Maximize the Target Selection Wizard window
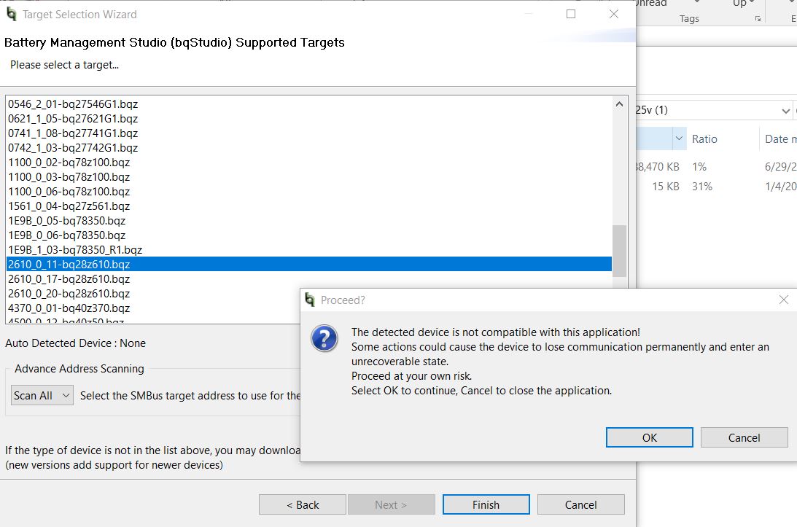Viewport: 797px width, 527px height. (x=571, y=15)
